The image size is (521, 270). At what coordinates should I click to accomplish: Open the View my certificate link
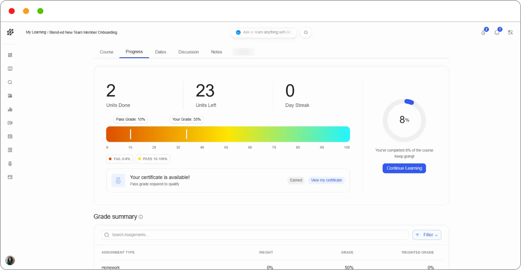point(326,180)
